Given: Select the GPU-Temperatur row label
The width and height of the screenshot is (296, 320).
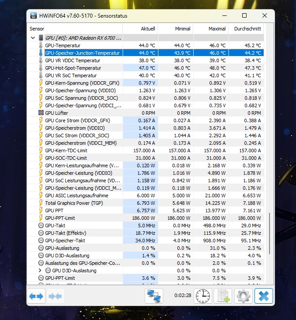Looking at the screenshot, I should point(63,45).
